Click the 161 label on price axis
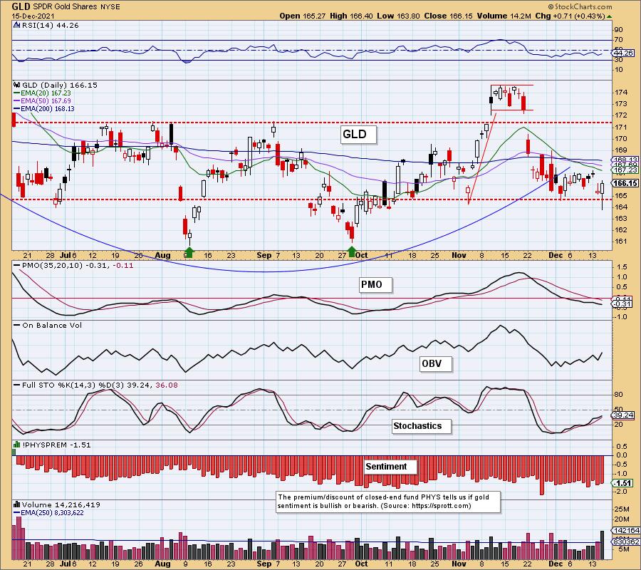The image size is (641, 570). click(620, 242)
